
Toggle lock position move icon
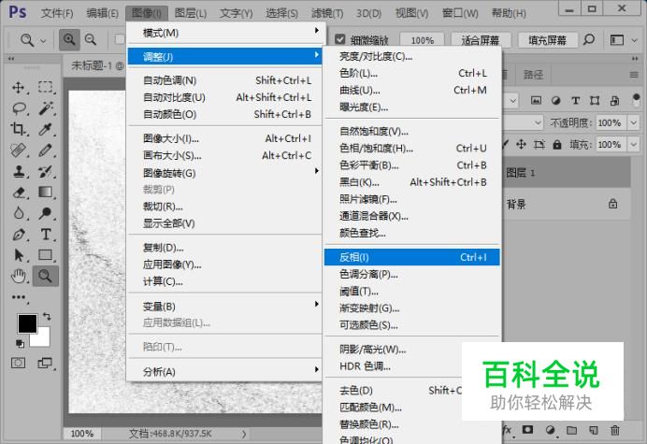521,145
